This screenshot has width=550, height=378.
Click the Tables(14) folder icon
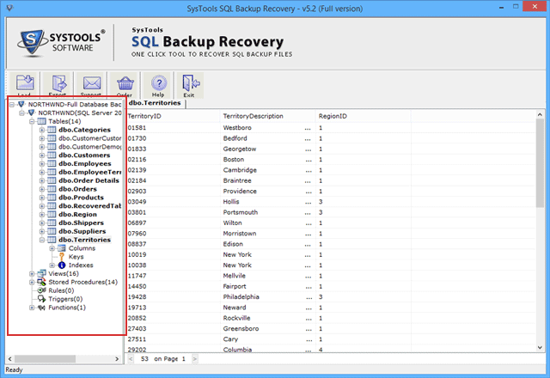[41, 121]
